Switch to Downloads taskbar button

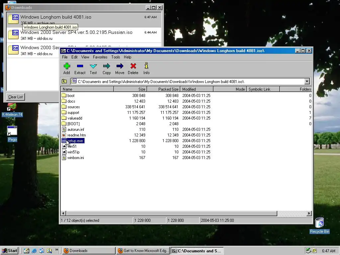(89, 251)
